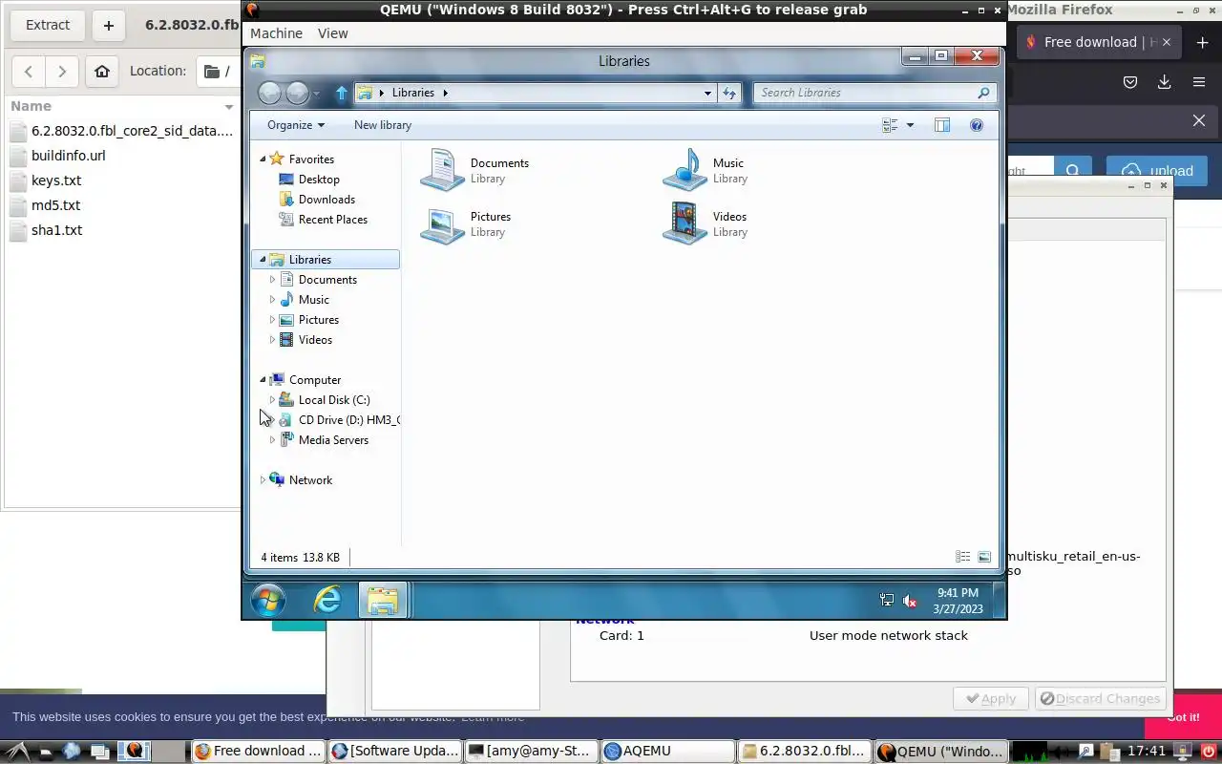Collapse the Computer tree group
The height and width of the screenshot is (764, 1222).
pyautogui.click(x=263, y=379)
